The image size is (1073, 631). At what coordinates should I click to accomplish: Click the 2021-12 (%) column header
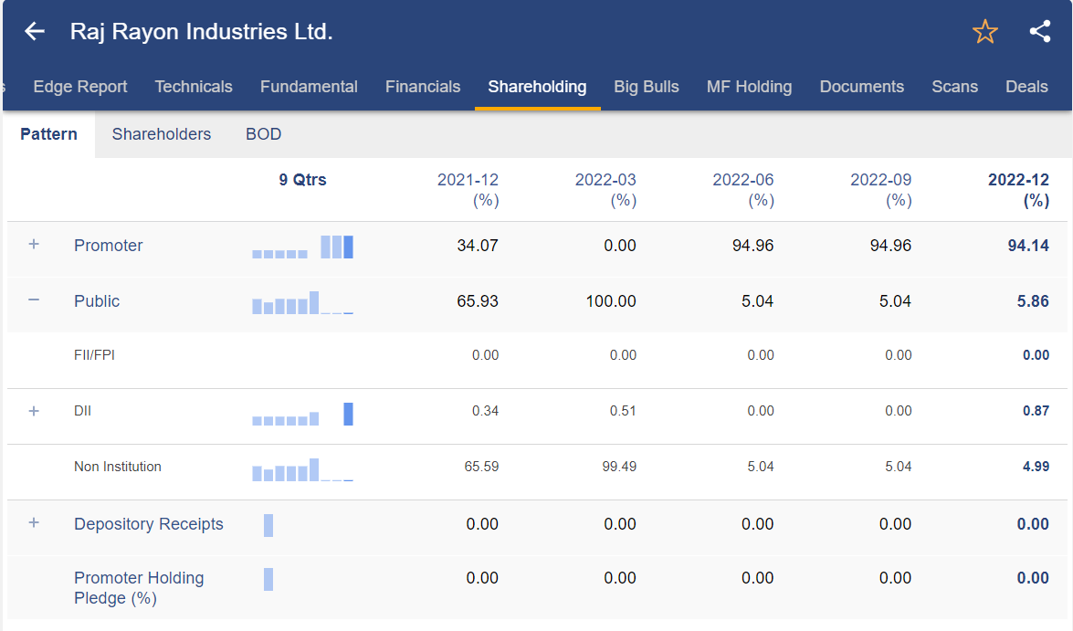click(468, 190)
